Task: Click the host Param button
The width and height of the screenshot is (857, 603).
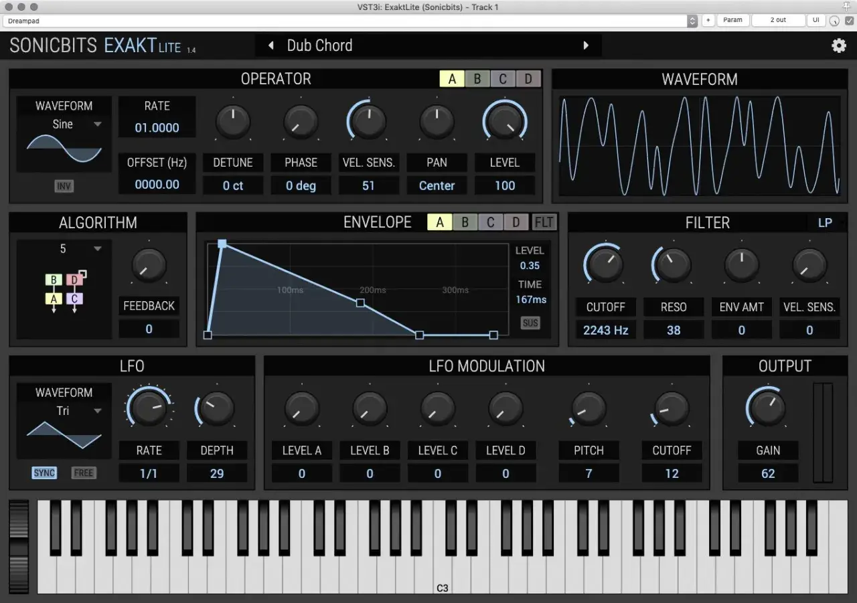Action: tap(733, 21)
